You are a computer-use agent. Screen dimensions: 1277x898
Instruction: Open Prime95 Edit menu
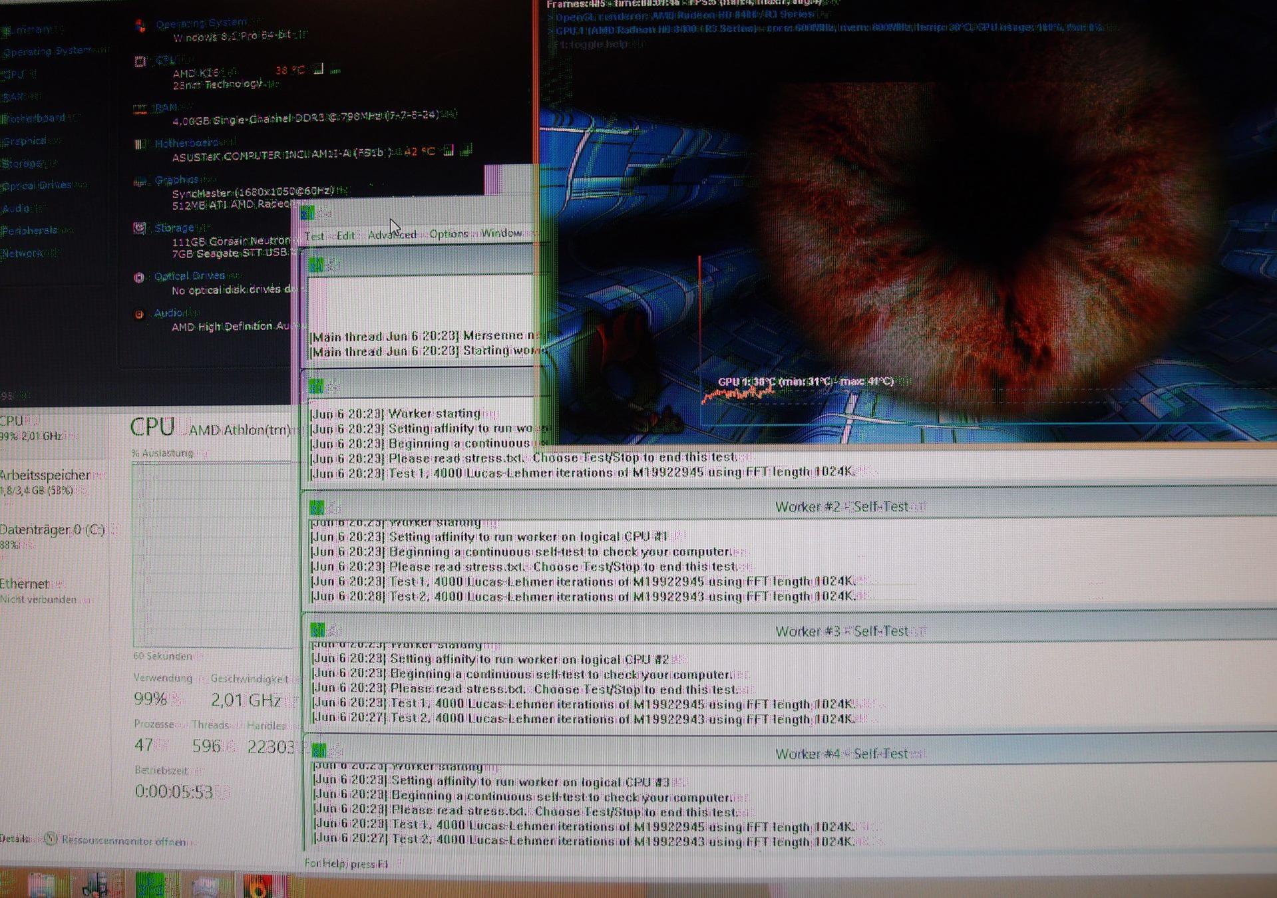coord(345,235)
